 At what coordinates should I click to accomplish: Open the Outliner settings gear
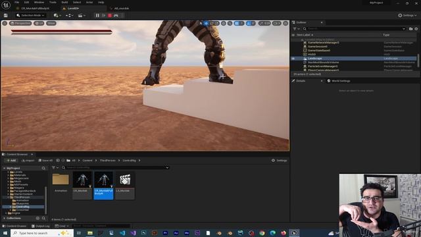pyautogui.click(x=416, y=28)
